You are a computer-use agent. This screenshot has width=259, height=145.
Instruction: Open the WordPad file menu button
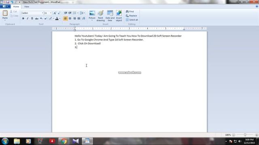[x=5, y=6]
